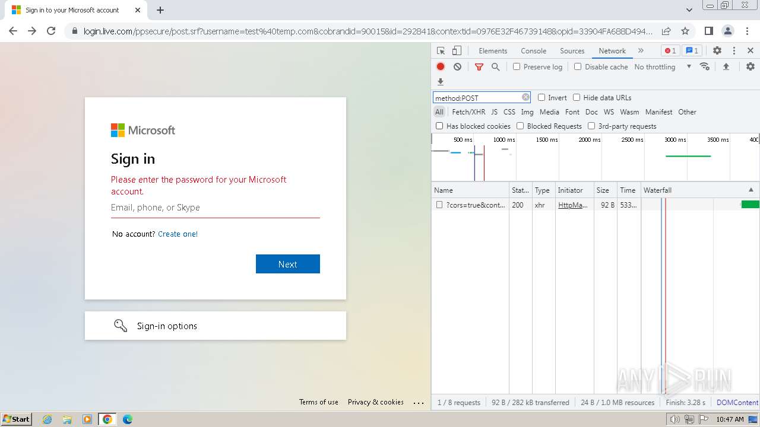
Task: Open DevTools three-dot customize menu
Action: (x=734, y=51)
